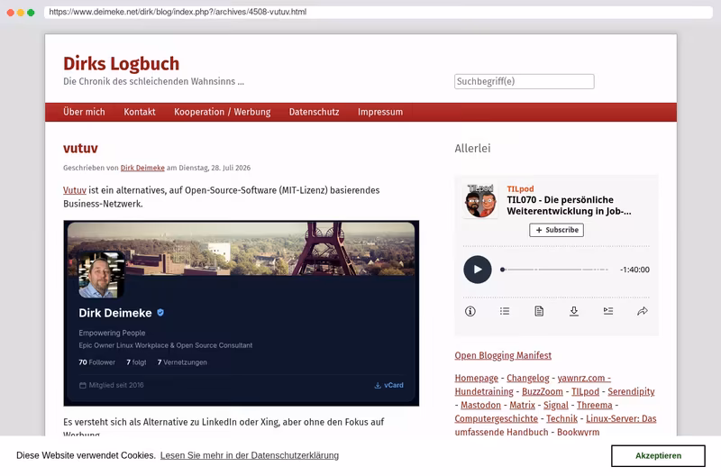The width and height of the screenshot is (721, 476).
Task: Click the -1:40:00 remaining time label
Action: tap(634, 270)
